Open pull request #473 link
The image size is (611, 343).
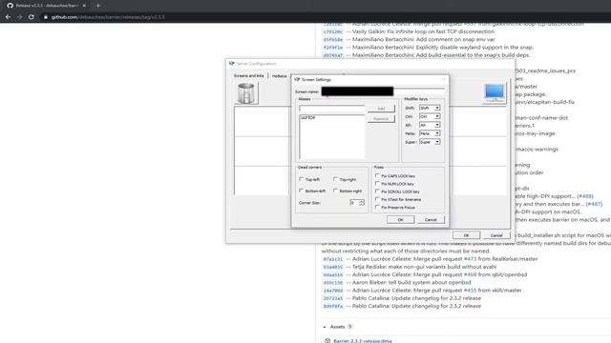pyautogui.click(x=470, y=259)
